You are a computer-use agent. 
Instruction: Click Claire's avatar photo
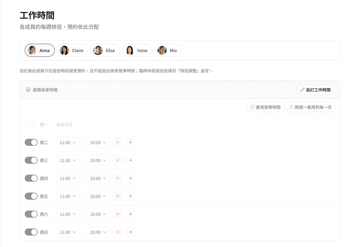coord(64,50)
